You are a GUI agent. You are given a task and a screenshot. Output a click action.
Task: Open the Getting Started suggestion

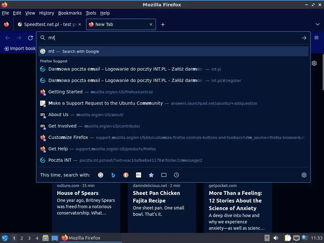(x=173, y=92)
